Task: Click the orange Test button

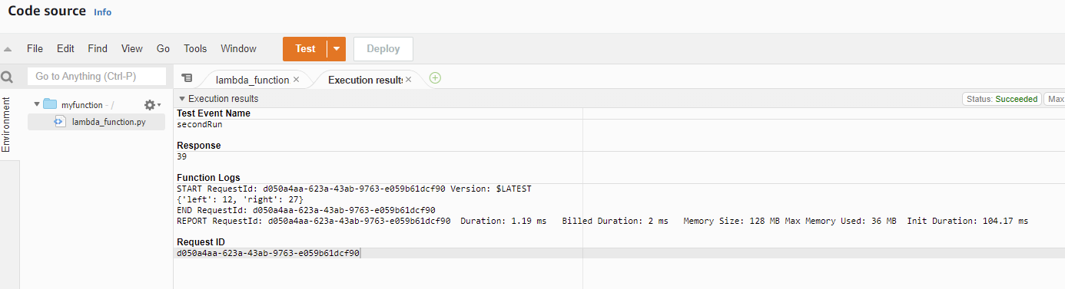Action: pos(305,48)
